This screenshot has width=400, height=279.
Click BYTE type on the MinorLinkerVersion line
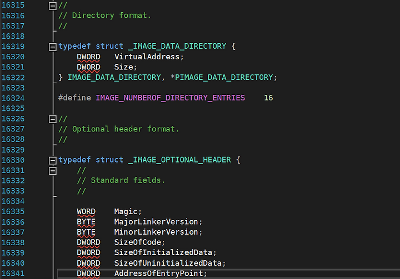click(x=86, y=232)
